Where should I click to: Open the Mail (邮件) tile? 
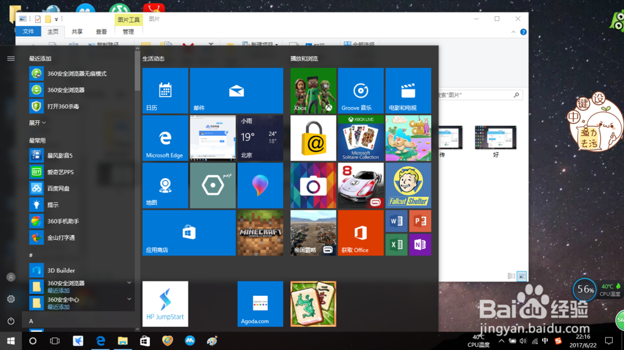236,90
